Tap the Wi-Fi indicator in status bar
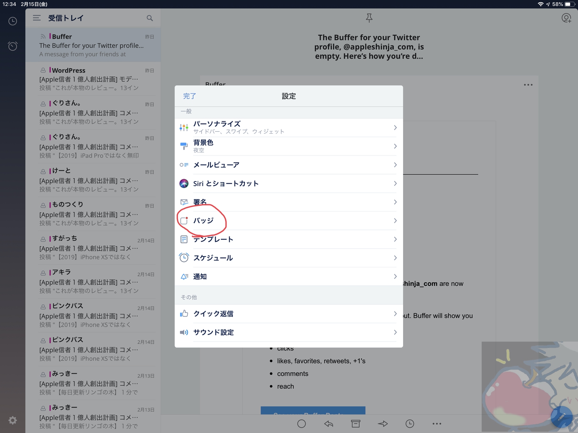Viewport: 578px width, 433px height. (x=541, y=4)
